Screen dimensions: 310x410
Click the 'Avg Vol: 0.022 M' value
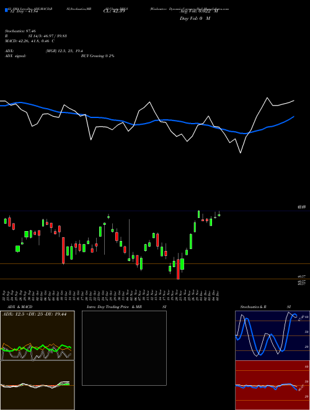(x=198, y=11)
